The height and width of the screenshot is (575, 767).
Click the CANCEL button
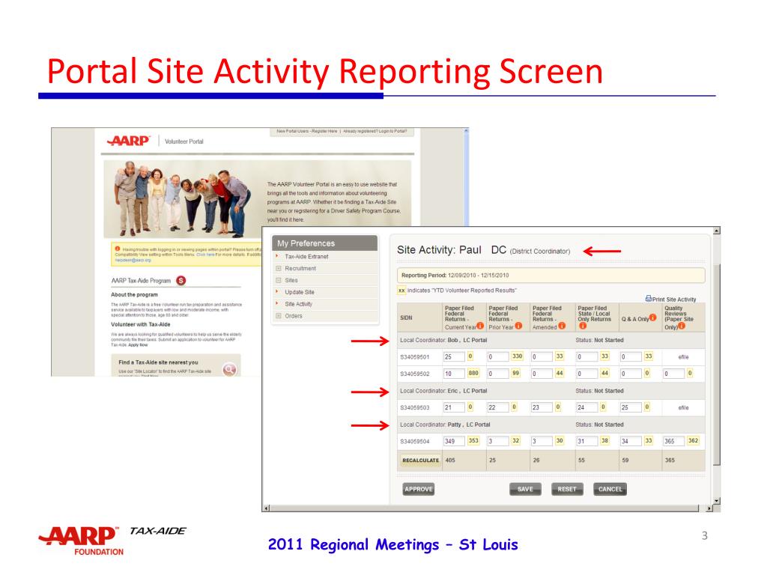coord(610,489)
